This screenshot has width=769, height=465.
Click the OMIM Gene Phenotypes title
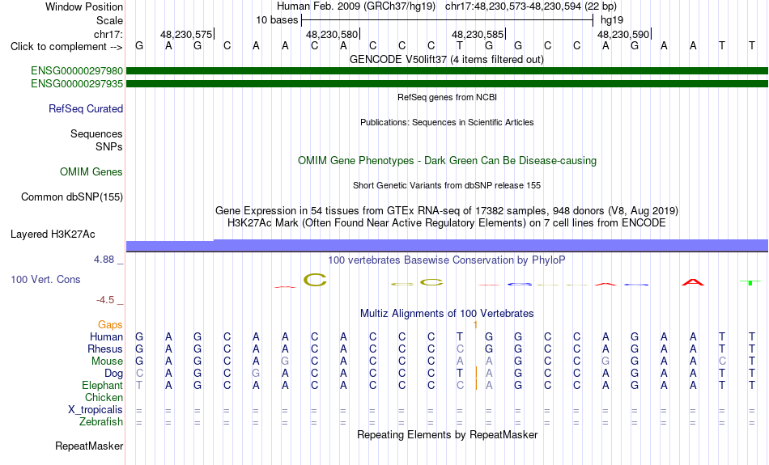coord(447,161)
